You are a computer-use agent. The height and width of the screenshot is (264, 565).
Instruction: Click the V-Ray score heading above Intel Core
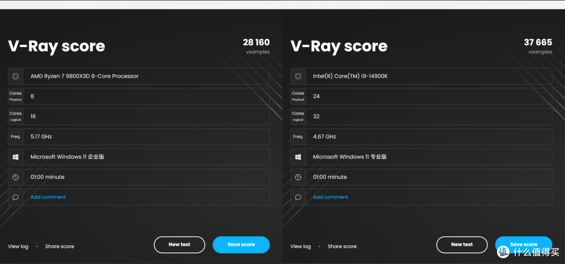pos(339,46)
